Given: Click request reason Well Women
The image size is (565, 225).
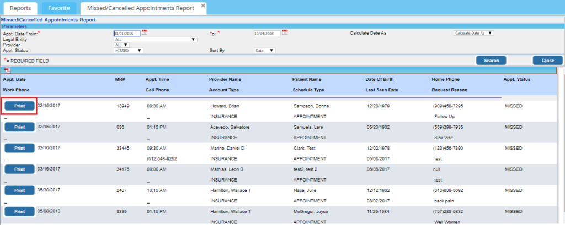Looking at the screenshot, I should (447, 222).
